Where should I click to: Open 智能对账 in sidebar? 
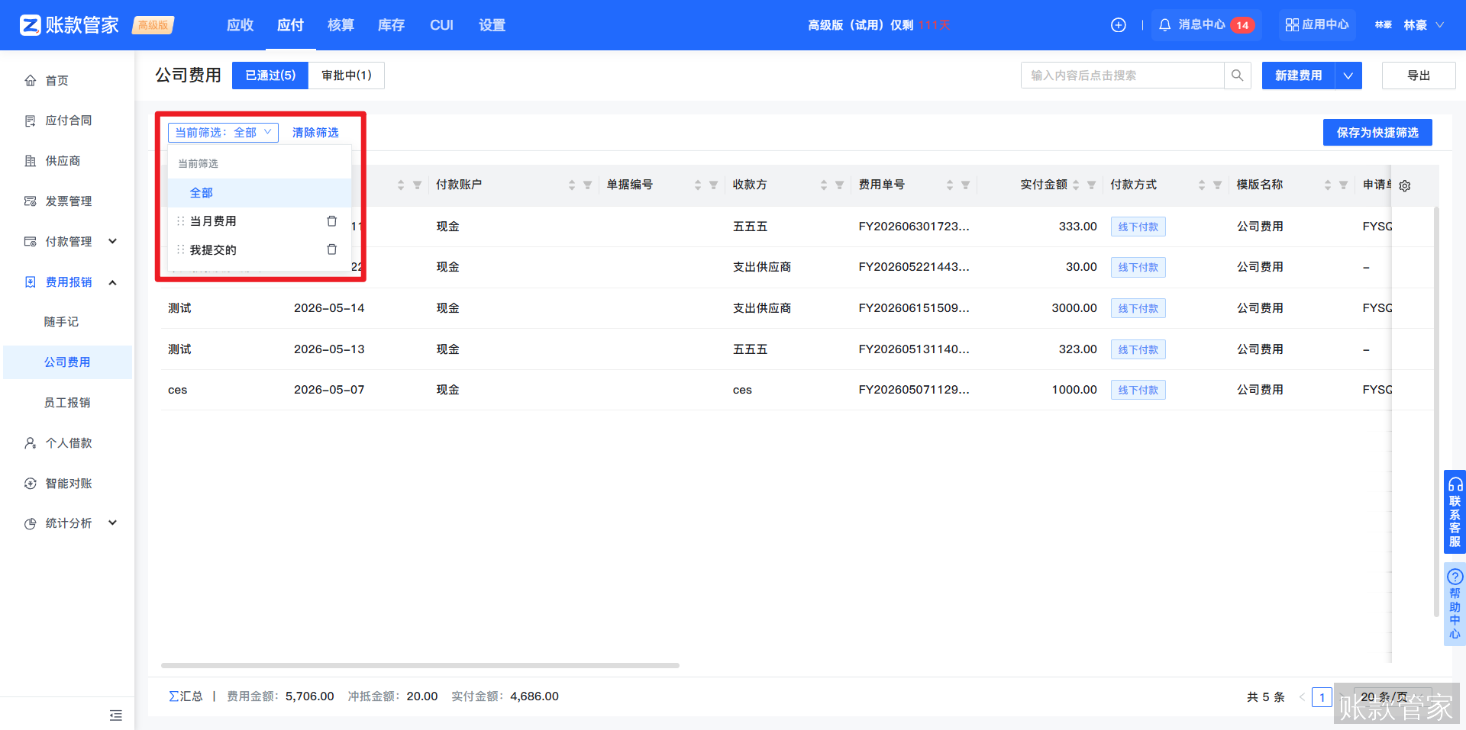[x=67, y=484]
